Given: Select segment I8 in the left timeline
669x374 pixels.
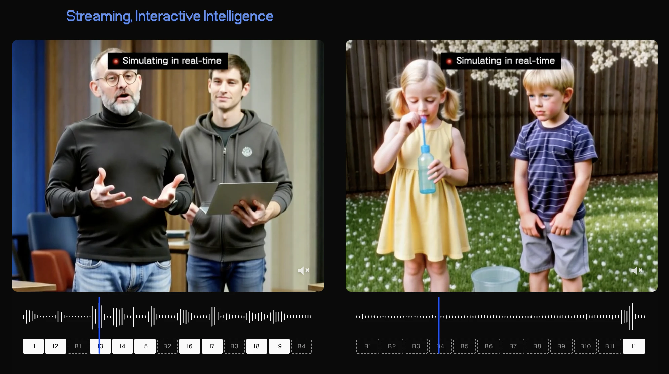Looking at the screenshot, I should pos(257,346).
